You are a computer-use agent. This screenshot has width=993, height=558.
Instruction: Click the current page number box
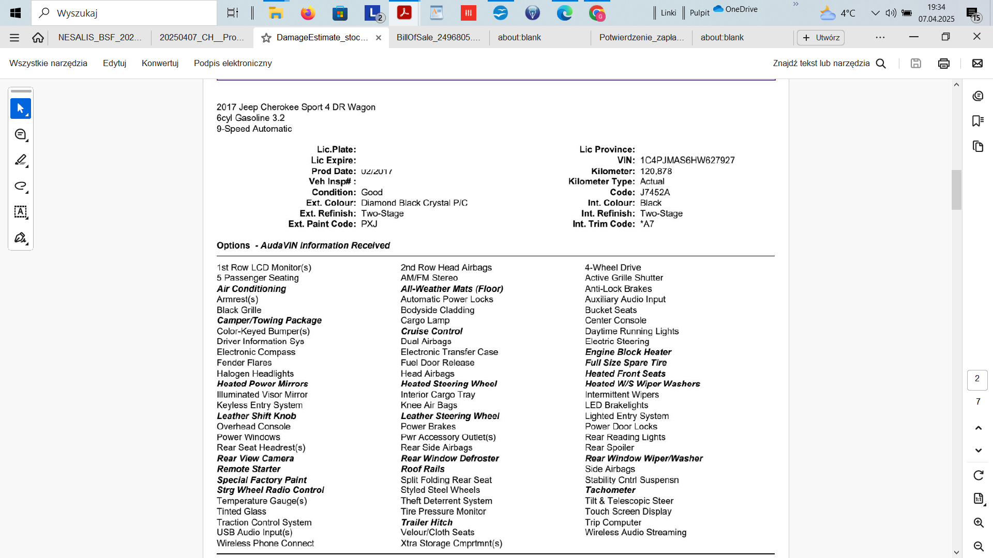[977, 379]
